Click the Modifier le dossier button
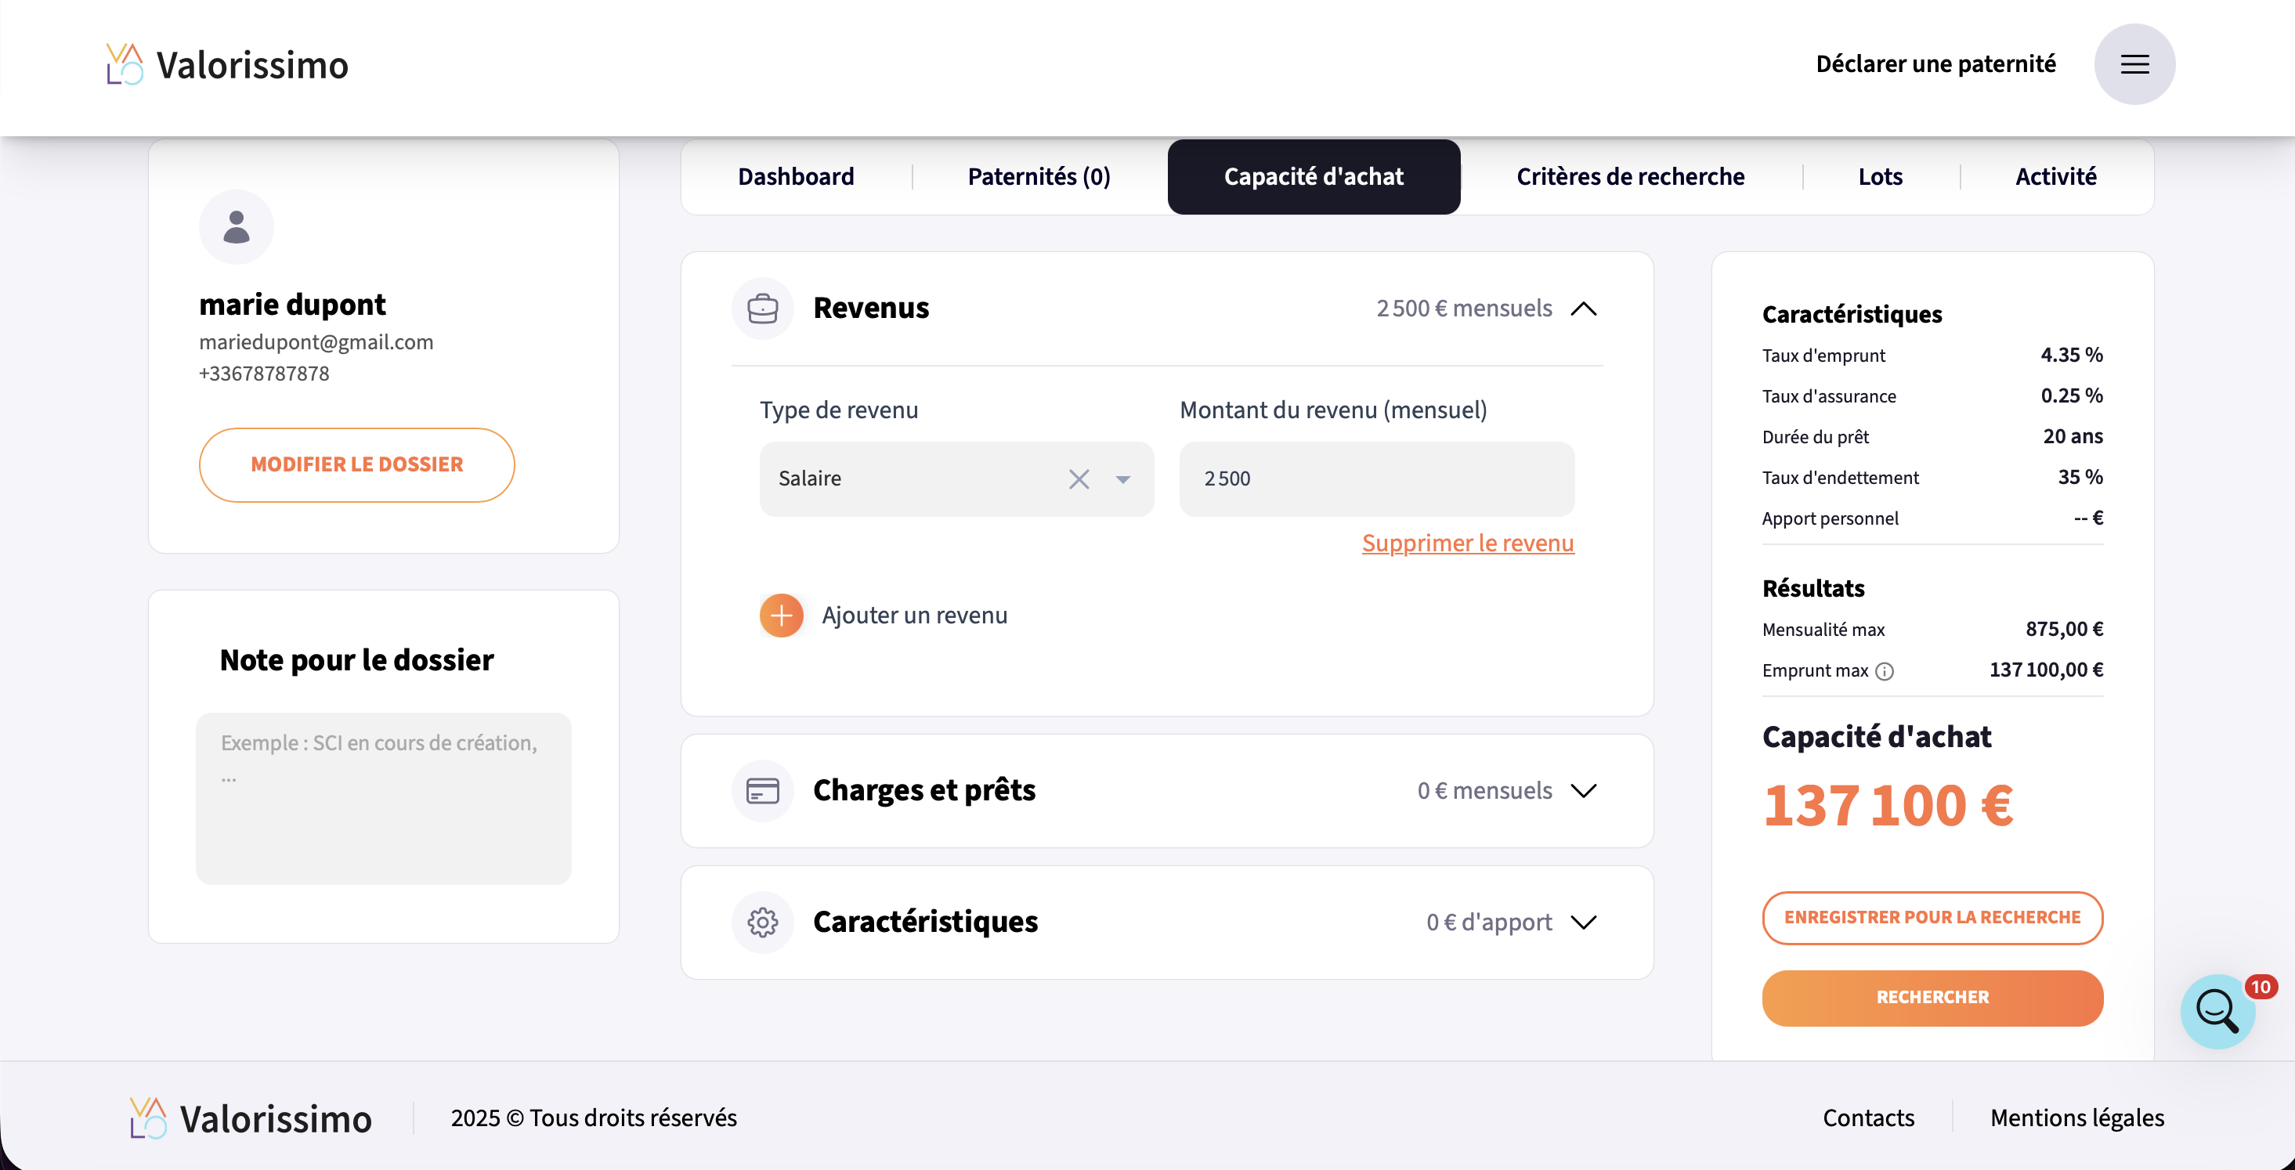 coord(356,464)
